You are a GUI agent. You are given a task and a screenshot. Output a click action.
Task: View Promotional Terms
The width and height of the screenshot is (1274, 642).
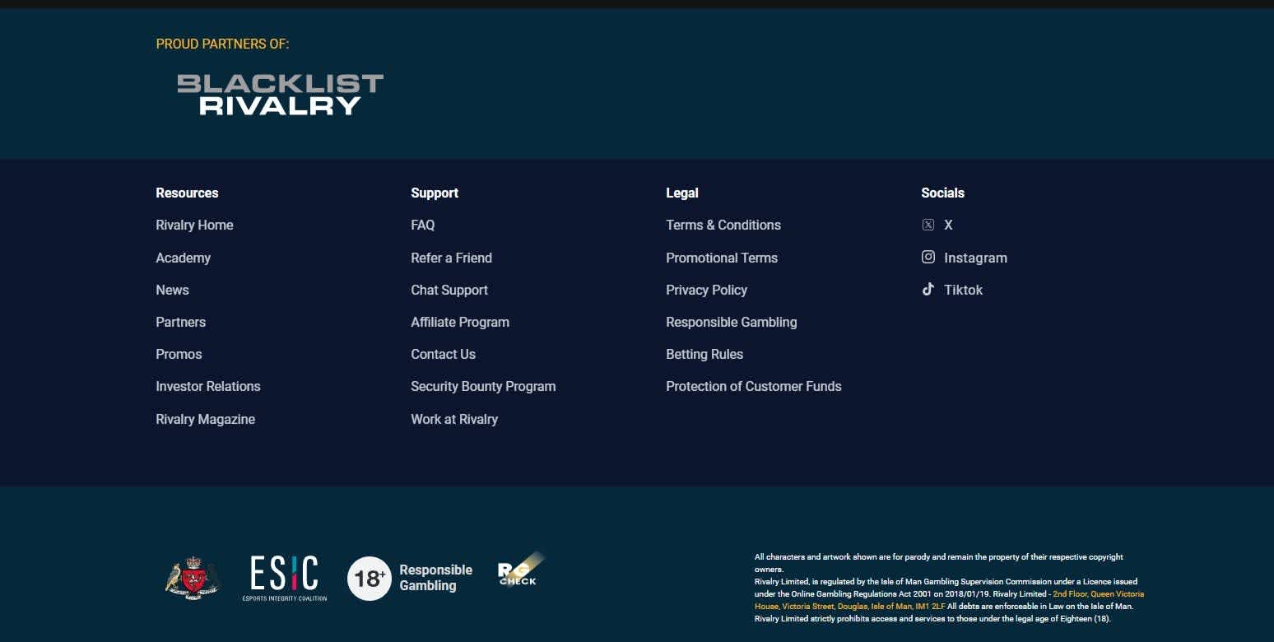tap(722, 258)
